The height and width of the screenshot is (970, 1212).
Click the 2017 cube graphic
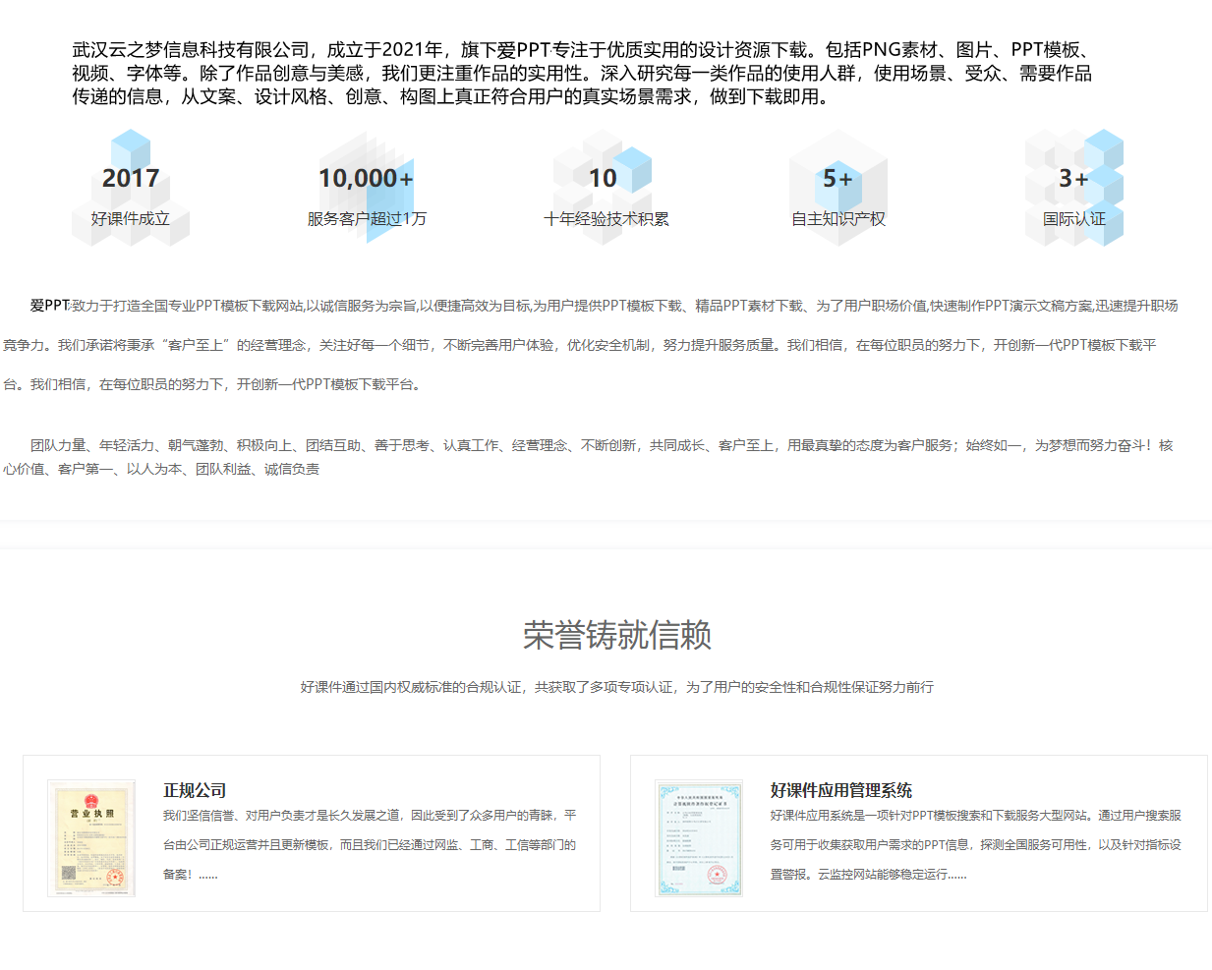(x=131, y=187)
